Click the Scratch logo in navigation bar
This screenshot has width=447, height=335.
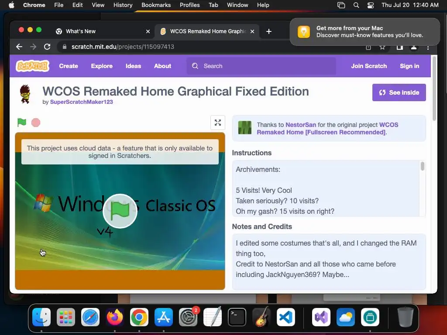(32, 66)
